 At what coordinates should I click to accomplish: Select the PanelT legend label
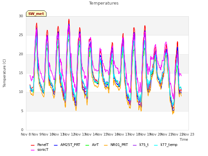pyautogui.click(x=43, y=145)
